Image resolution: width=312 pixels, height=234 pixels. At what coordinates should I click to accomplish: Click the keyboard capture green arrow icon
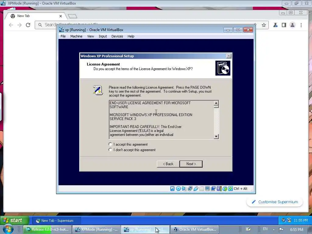[x=230, y=188]
